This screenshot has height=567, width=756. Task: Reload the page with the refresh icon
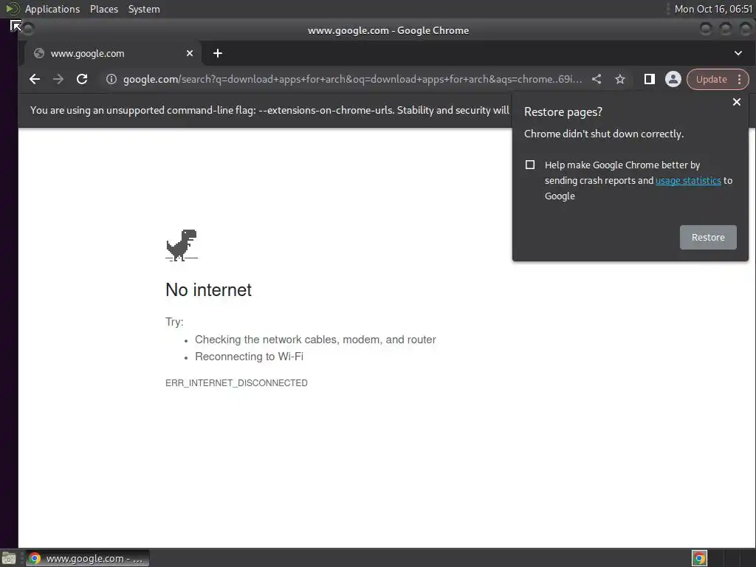point(82,79)
